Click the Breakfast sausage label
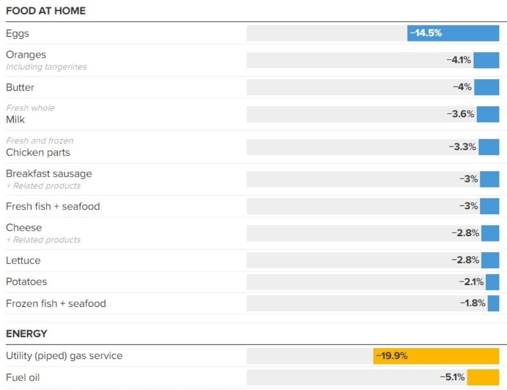 tap(49, 174)
